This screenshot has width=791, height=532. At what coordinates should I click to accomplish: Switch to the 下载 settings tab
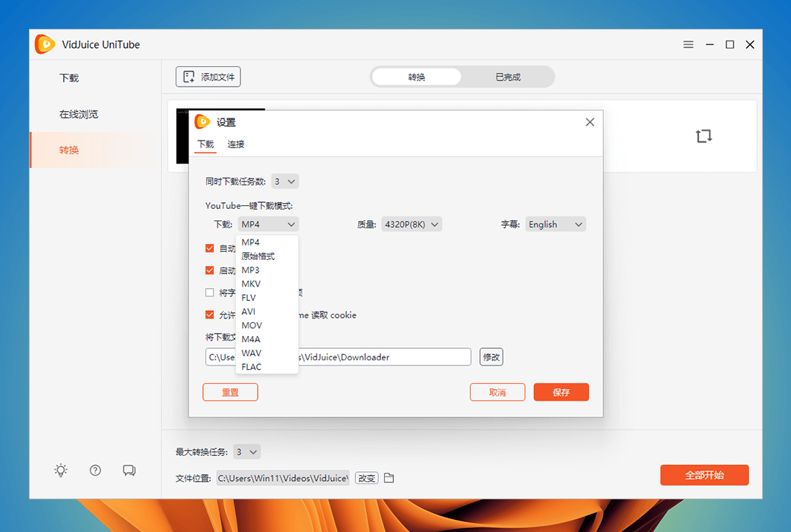[x=205, y=144]
